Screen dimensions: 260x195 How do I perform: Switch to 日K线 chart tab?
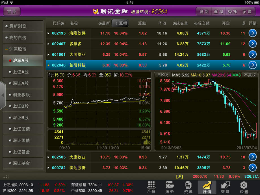click(162, 75)
